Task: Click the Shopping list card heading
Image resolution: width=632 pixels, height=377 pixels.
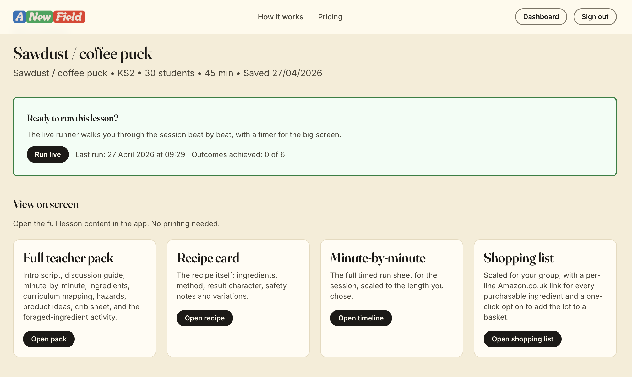Action: coord(518,258)
